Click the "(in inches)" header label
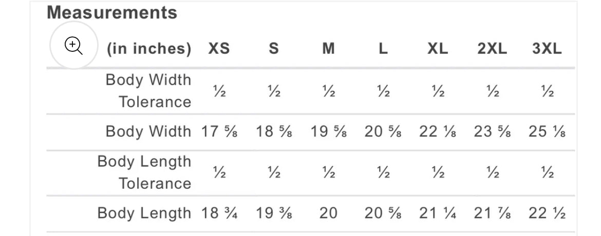The height and width of the screenshot is (236, 601). tap(149, 49)
